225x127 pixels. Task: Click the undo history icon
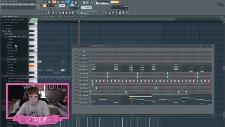coord(106,13)
